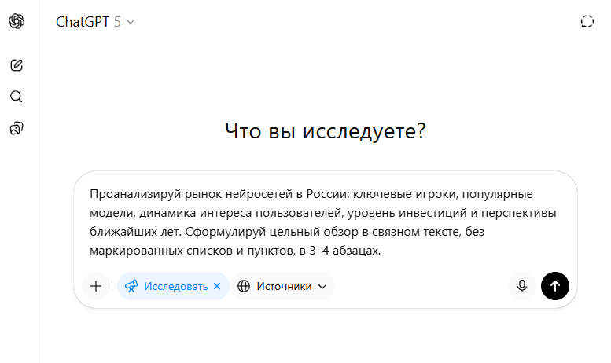Expand the chevron beside ChatGPT 5
611x363 pixels.
pos(131,22)
